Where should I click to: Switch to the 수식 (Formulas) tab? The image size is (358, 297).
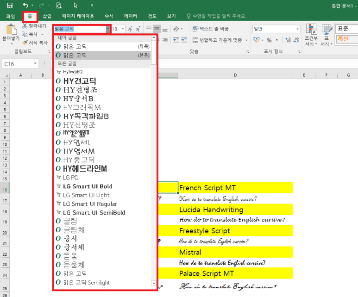[x=109, y=16]
